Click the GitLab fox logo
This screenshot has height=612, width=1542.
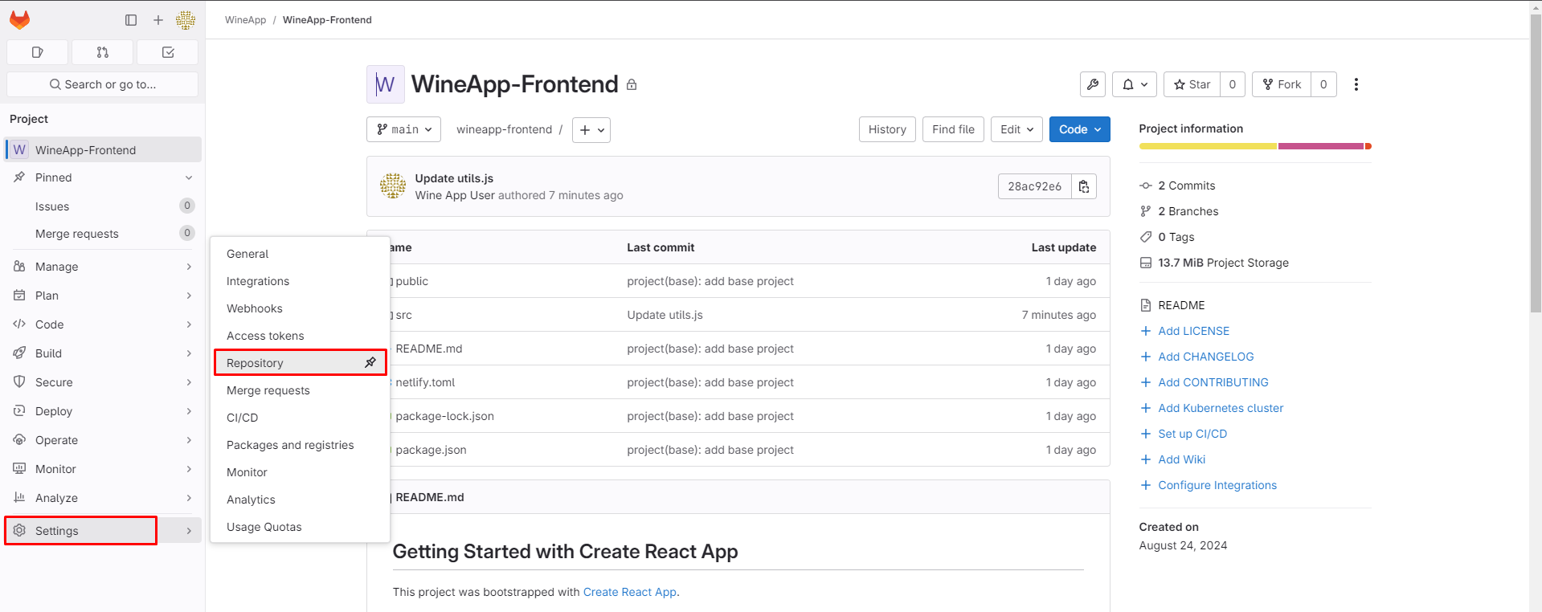pos(19,20)
